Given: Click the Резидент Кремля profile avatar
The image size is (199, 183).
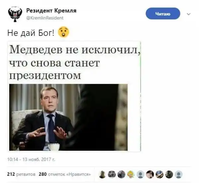Looking at the screenshot, I should coord(15,14).
